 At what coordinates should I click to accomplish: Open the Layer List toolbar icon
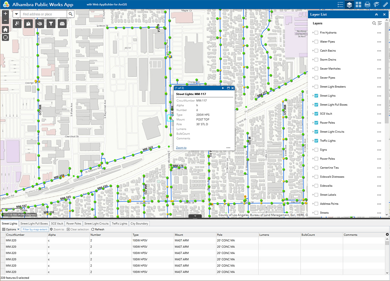[x=349, y=5]
